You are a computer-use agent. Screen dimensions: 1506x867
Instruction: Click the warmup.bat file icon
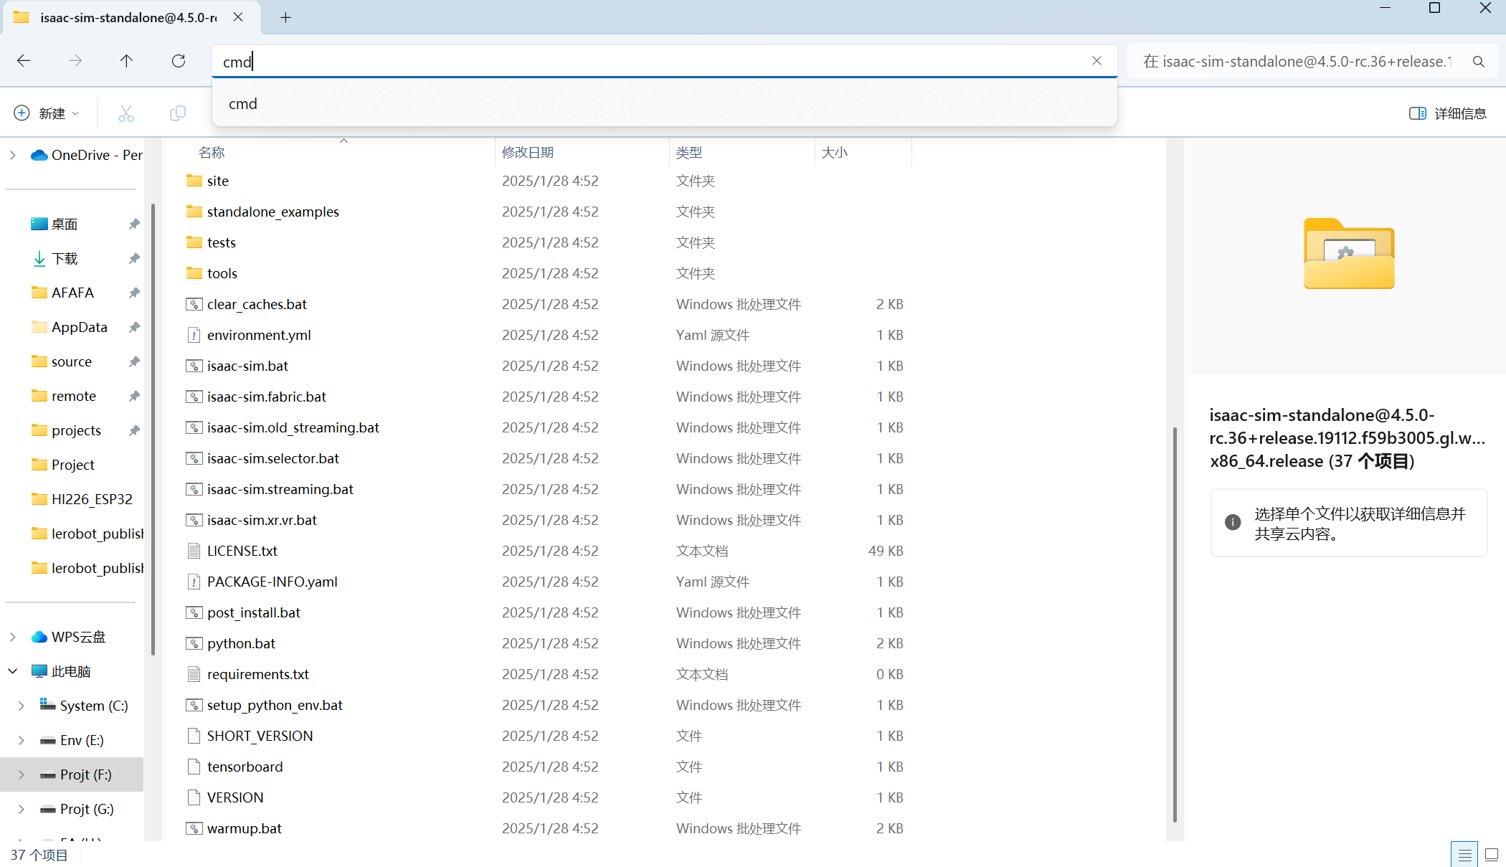pos(194,828)
